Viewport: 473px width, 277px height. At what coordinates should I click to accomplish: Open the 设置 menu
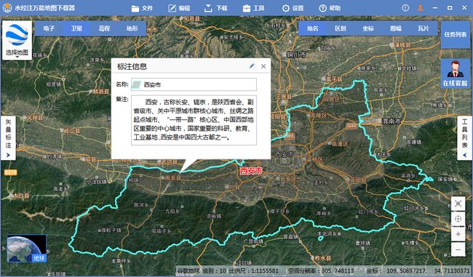[x=293, y=8]
